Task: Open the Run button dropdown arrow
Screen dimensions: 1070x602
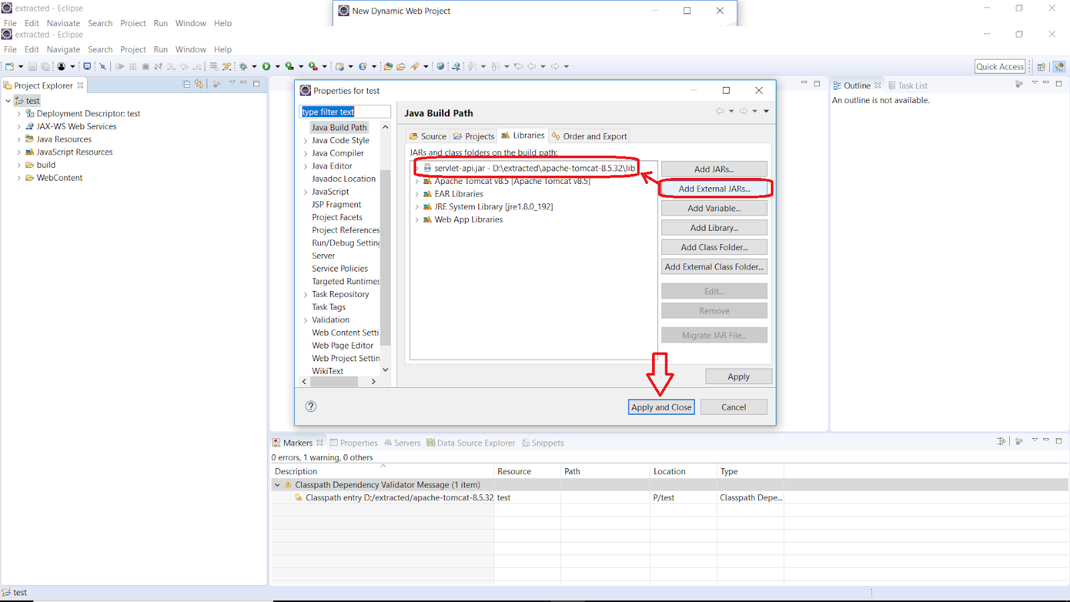Action: 278,66
